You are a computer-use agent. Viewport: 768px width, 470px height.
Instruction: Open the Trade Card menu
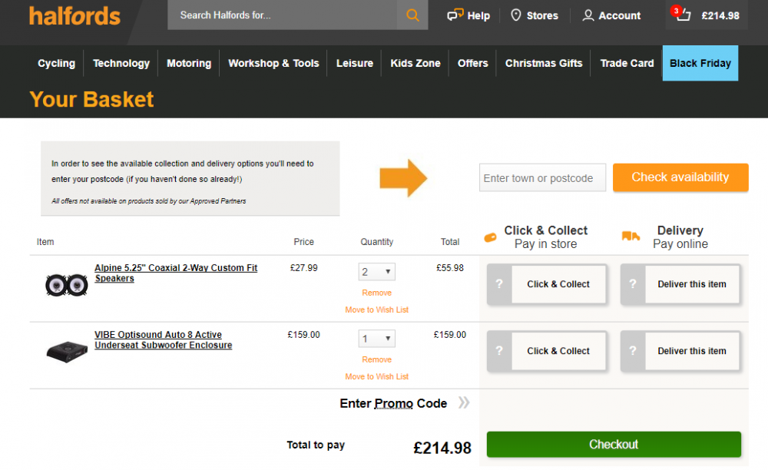tap(627, 63)
